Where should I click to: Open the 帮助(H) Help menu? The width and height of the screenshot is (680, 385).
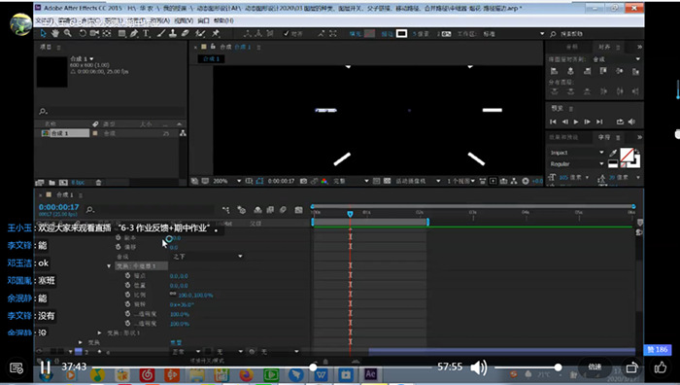pos(222,20)
